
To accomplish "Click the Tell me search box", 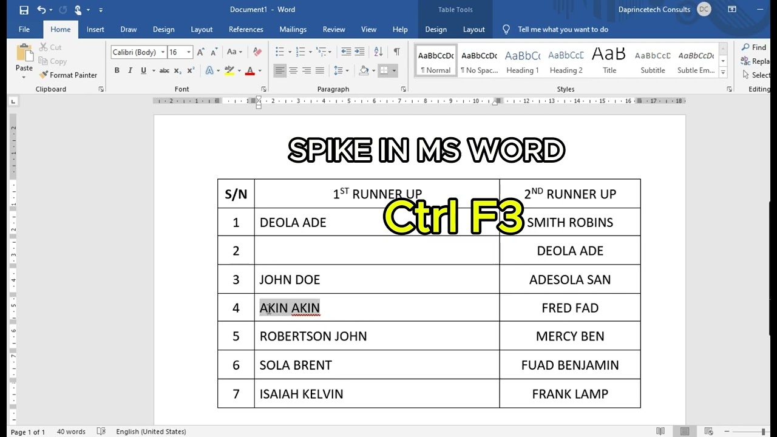I will 563,29.
